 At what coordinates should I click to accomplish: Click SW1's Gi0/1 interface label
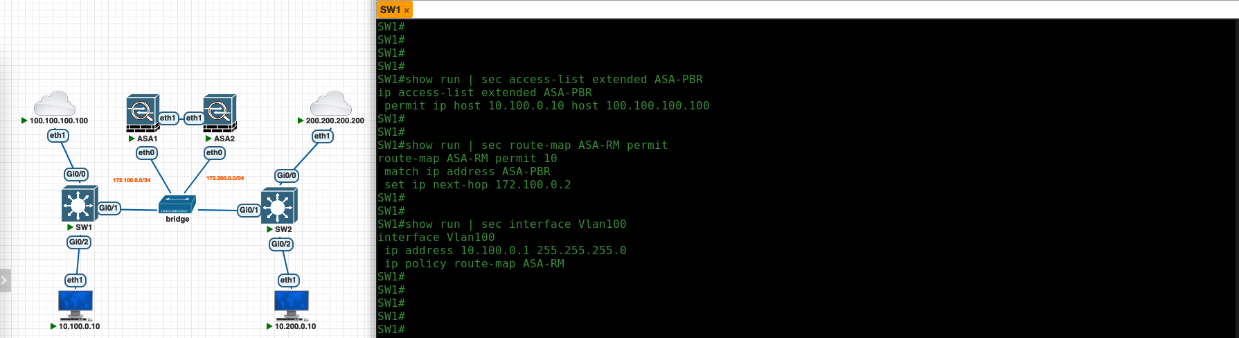click(109, 208)
